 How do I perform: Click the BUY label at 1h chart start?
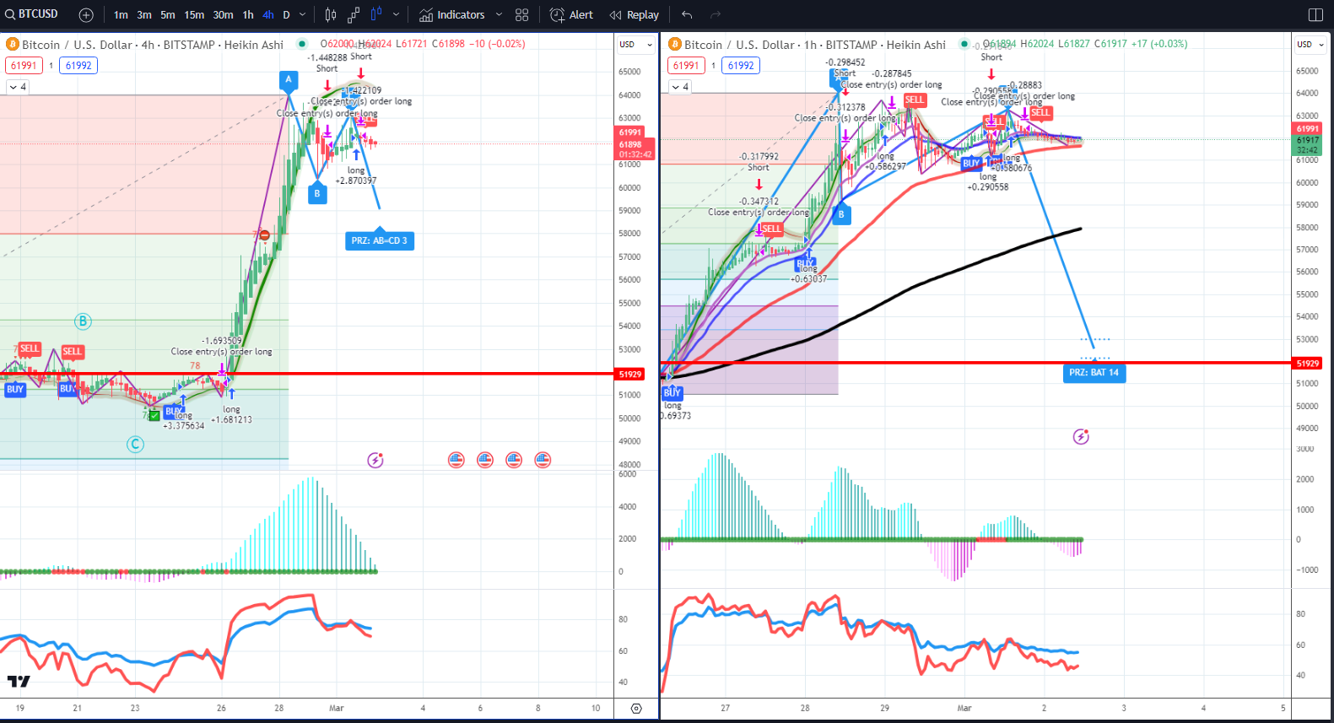[x=672, y=392]
